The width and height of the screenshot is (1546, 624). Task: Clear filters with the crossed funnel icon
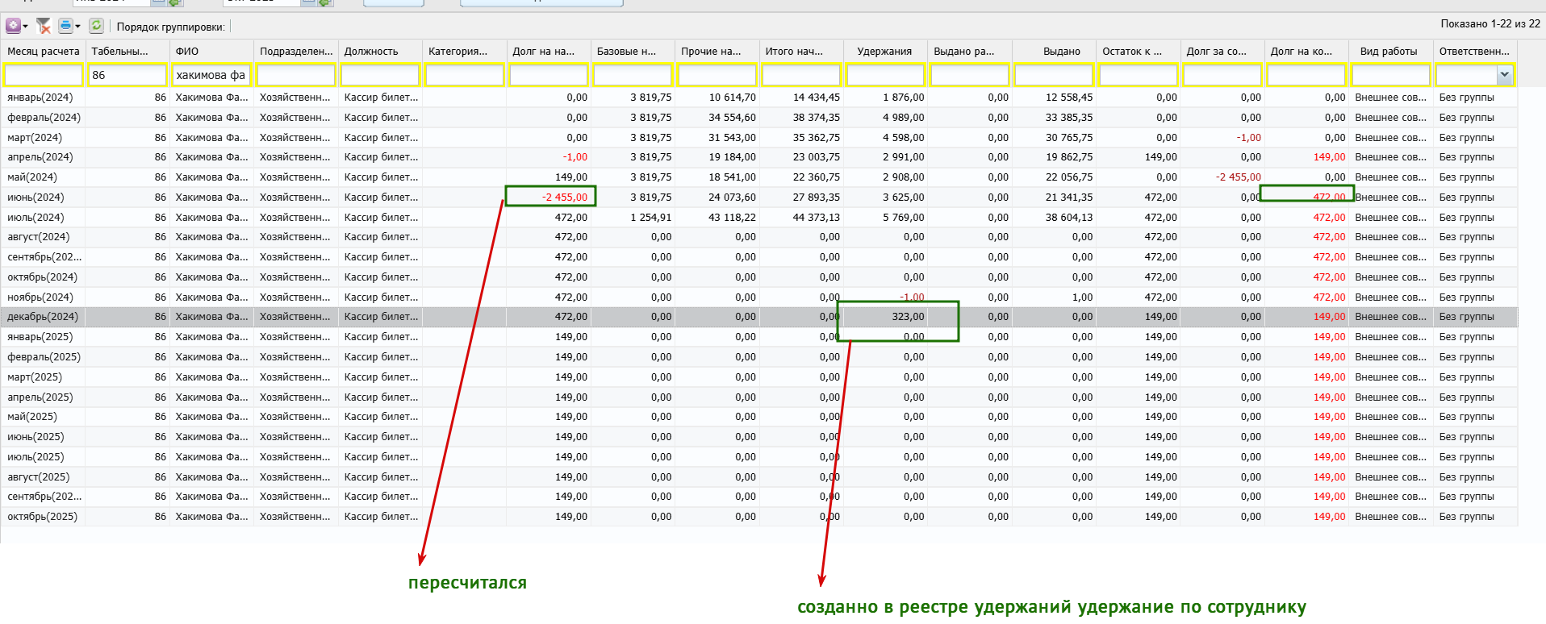click(44, 26)
